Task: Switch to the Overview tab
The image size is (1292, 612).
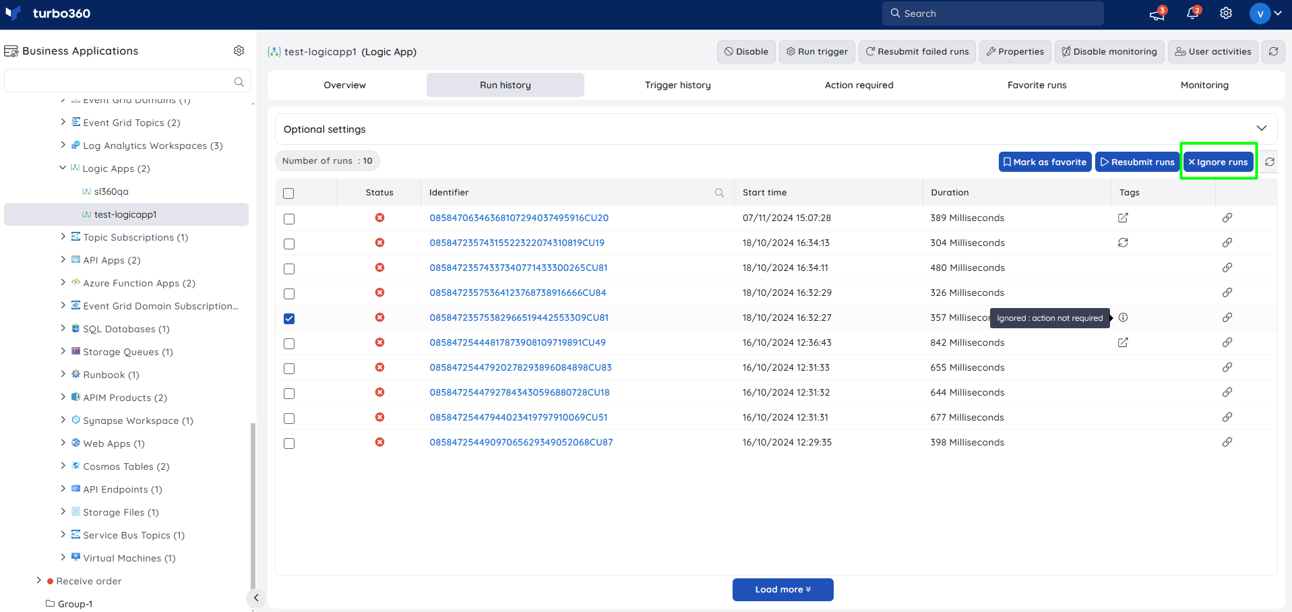Action: click(345, 85)
